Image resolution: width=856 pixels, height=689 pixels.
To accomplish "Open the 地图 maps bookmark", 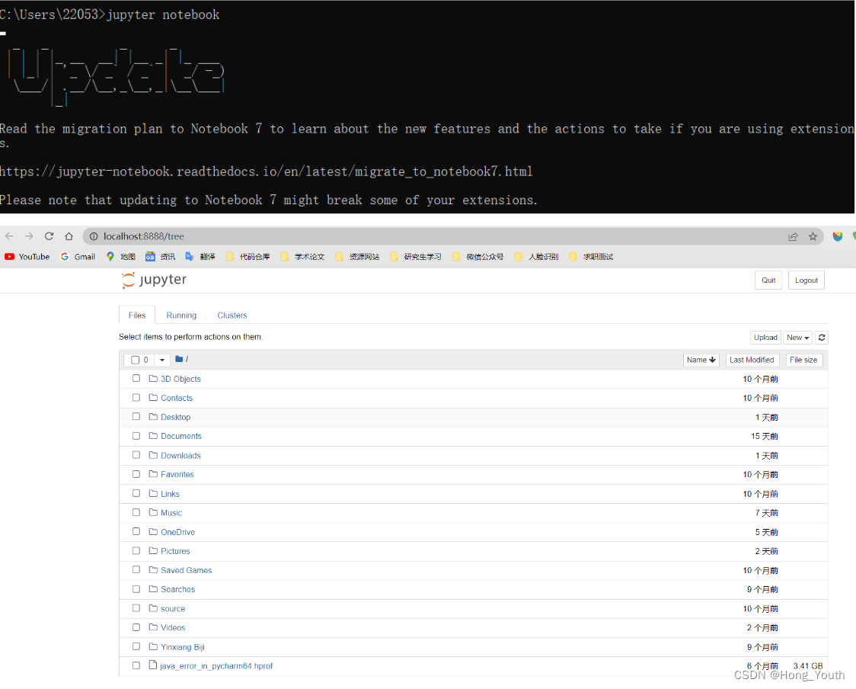I will tap(120, 257).
